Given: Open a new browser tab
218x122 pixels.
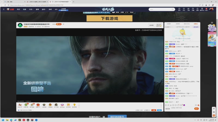Looking at the screenshot, I should click(x=74, y=2).
